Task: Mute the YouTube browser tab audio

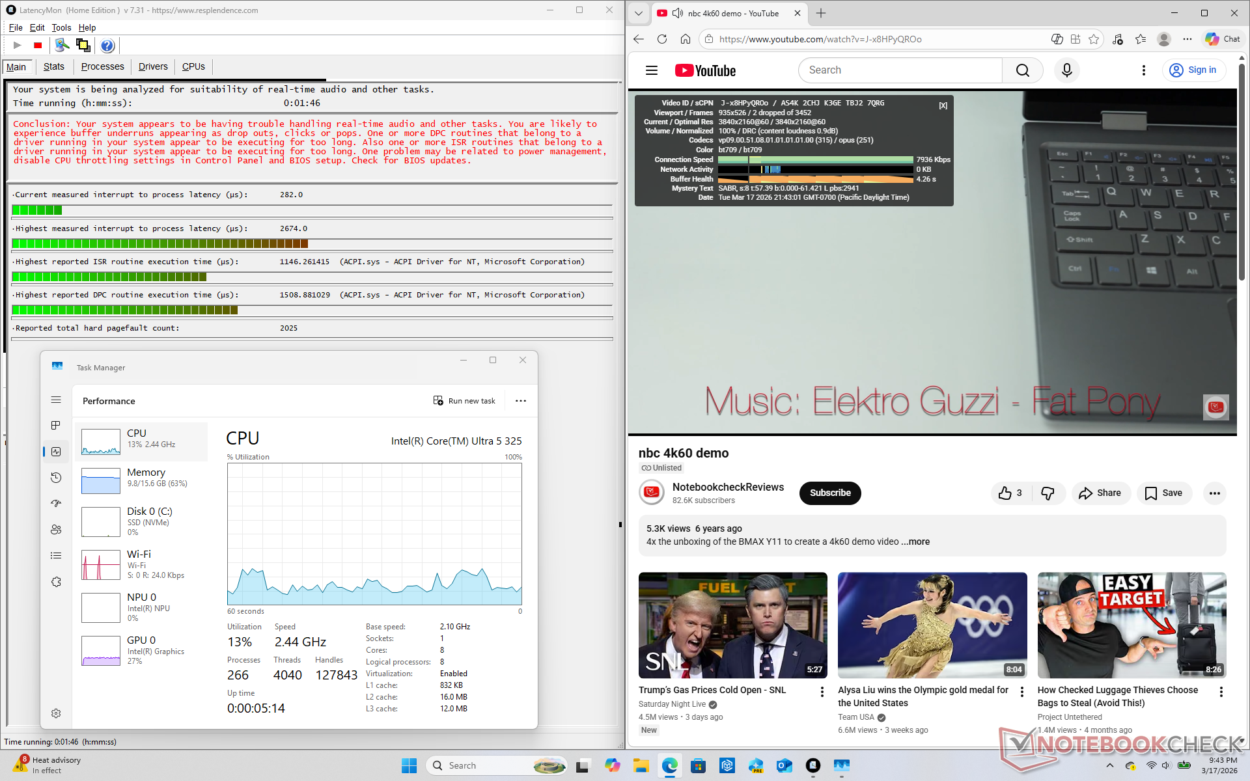Action: point(678,13)
